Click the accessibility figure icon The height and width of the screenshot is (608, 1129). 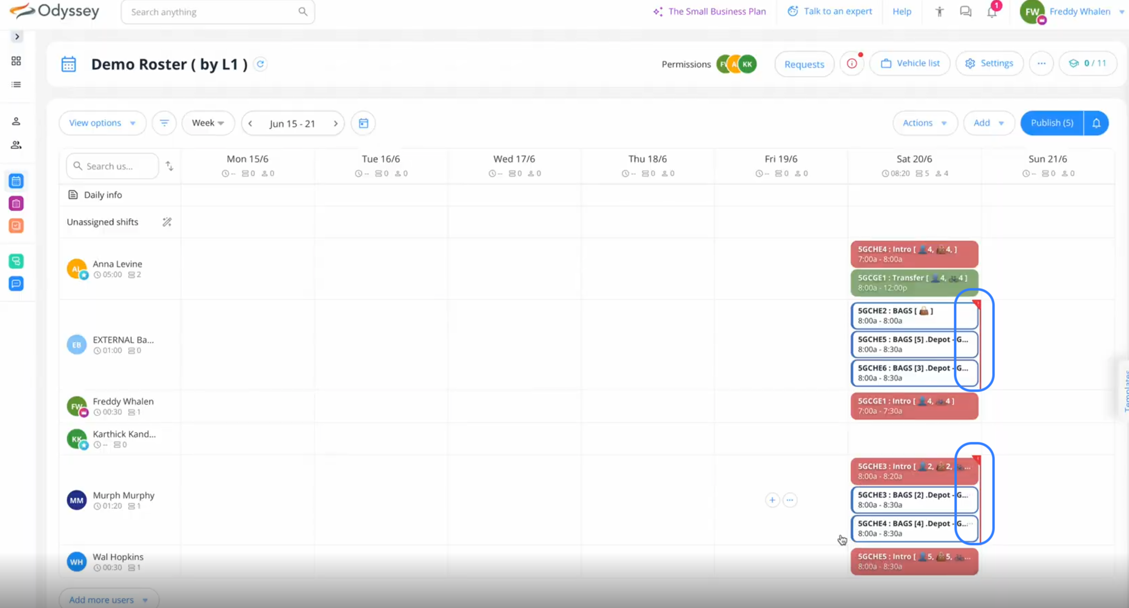939,12
